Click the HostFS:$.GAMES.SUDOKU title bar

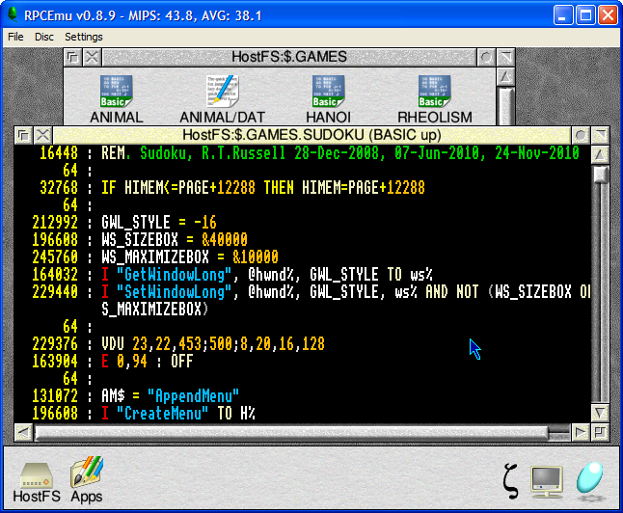pos(311,136)
